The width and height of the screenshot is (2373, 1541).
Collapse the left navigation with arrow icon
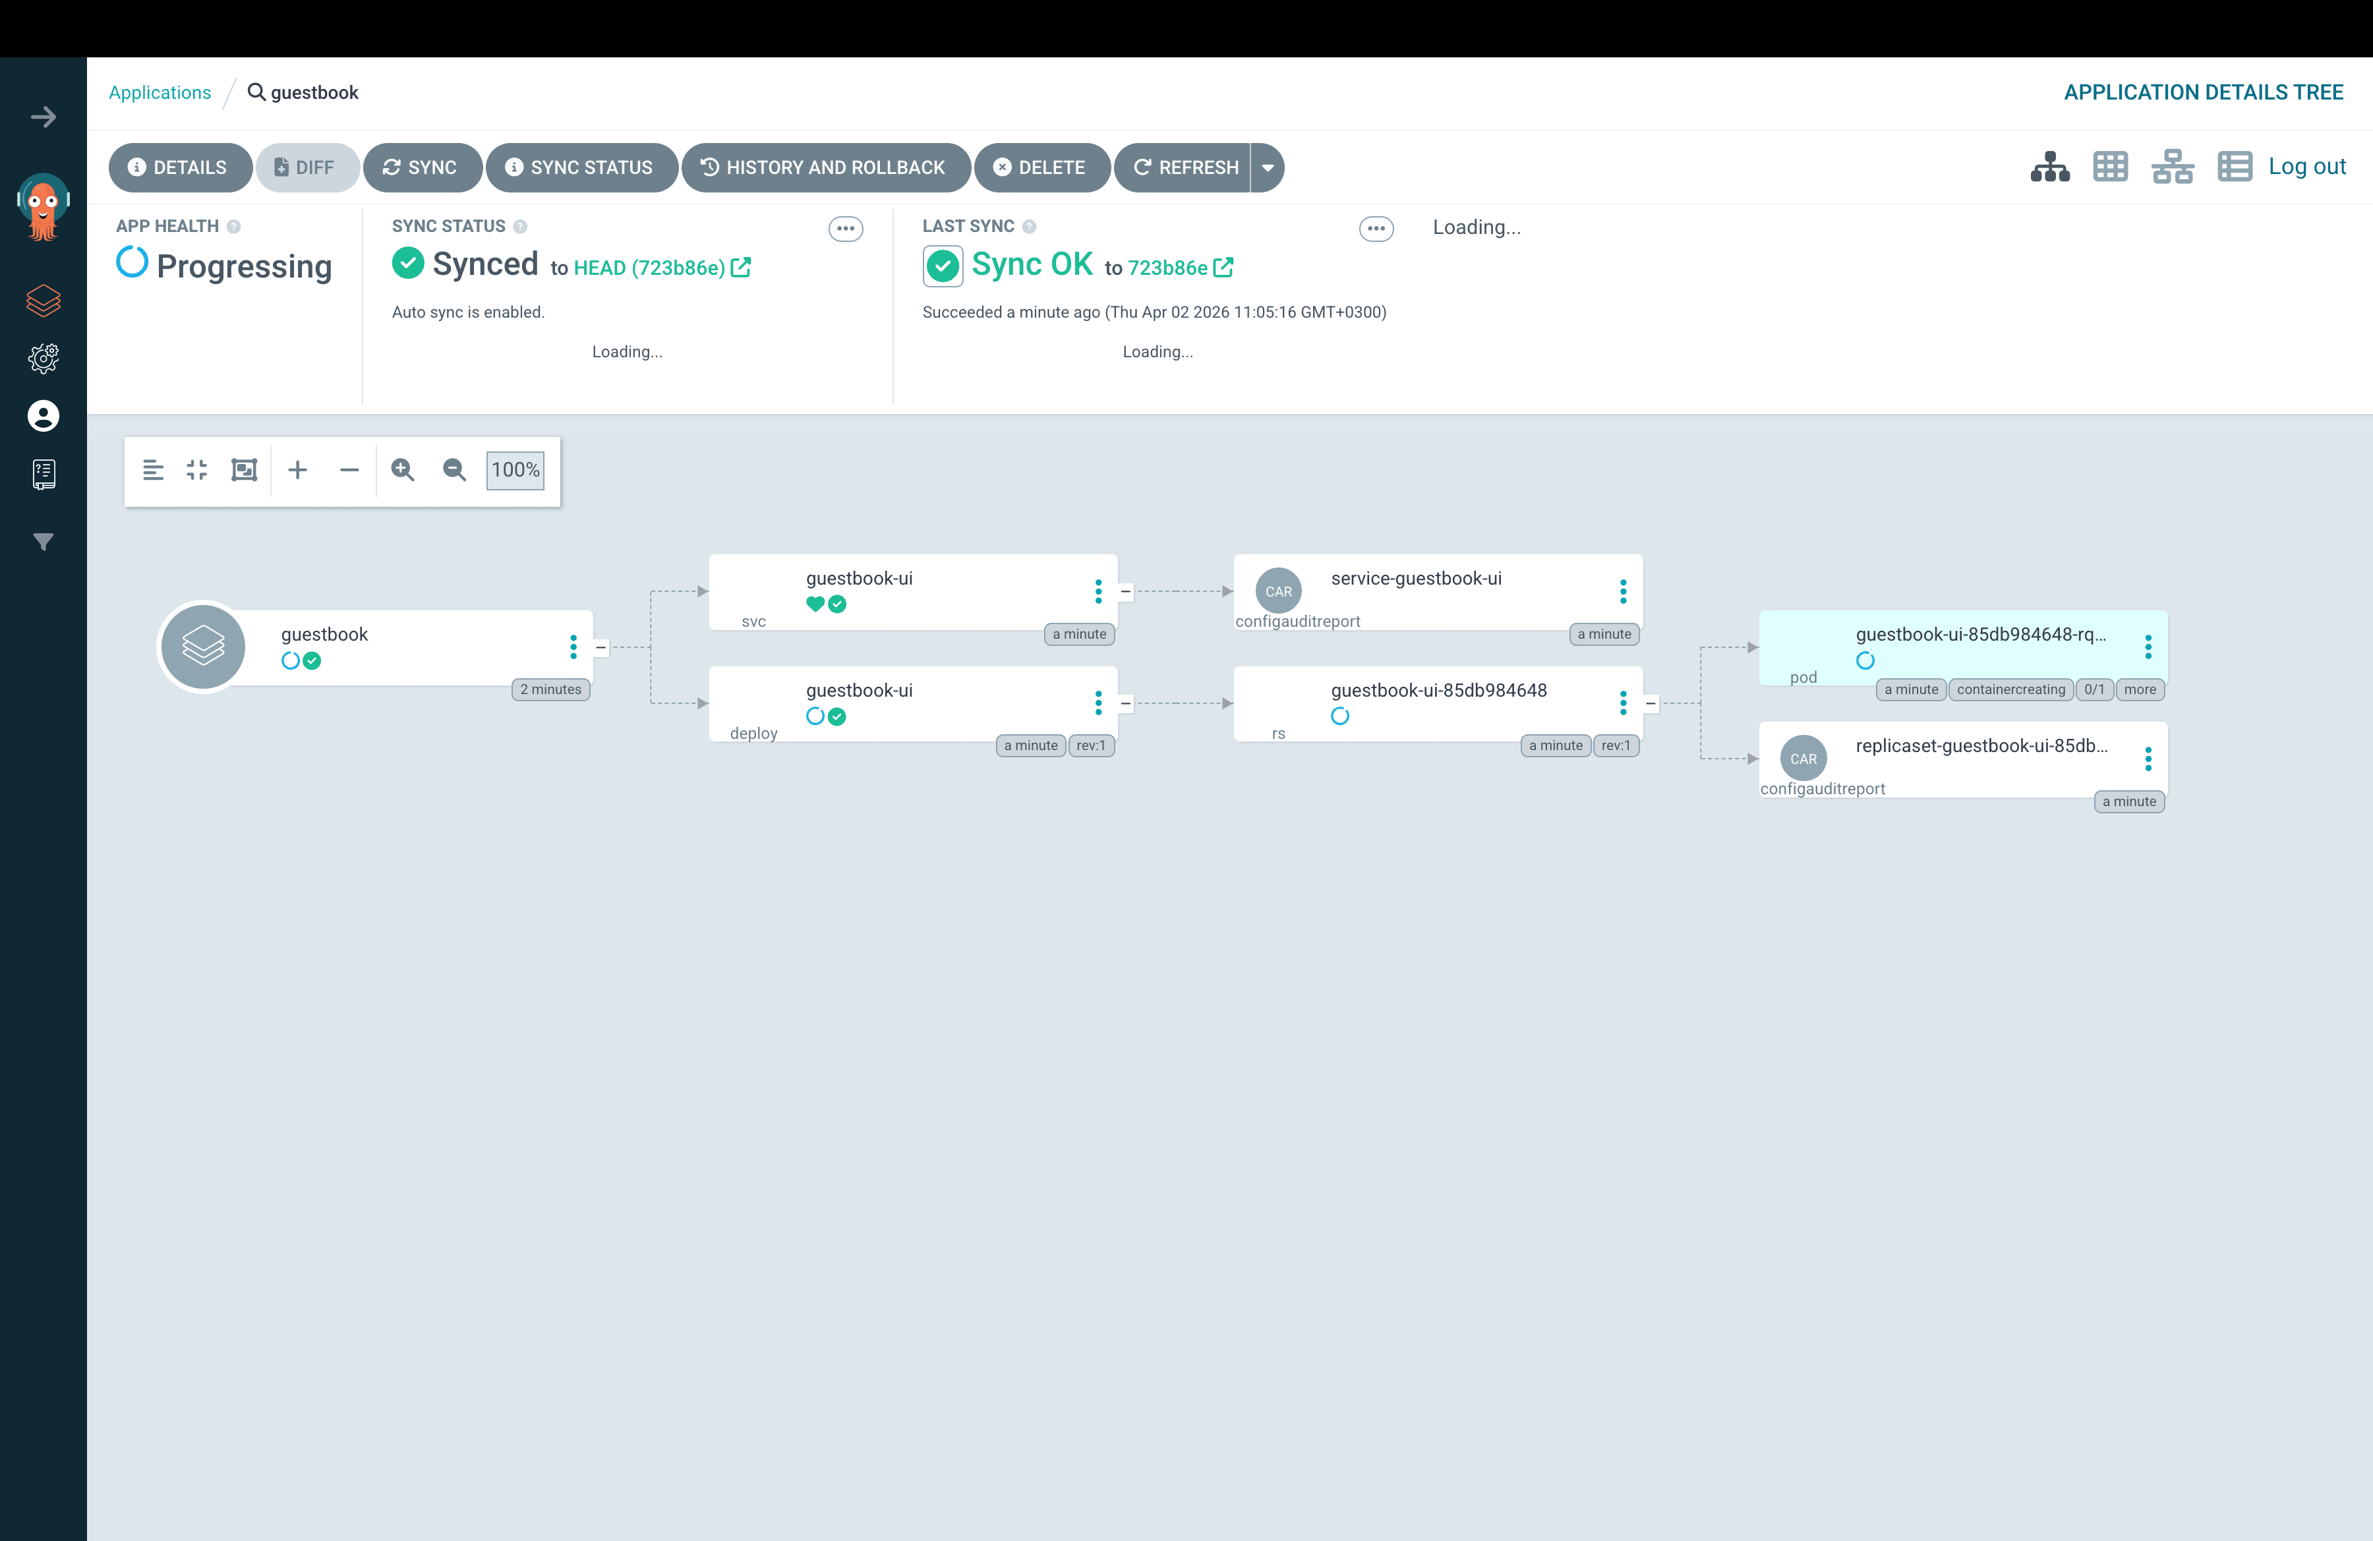44,117
